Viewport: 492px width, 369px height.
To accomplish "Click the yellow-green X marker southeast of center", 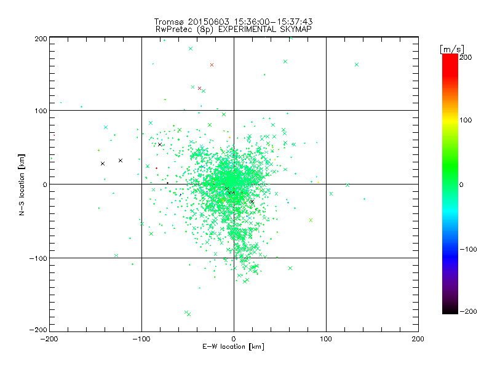I will [x=311, y=220].
